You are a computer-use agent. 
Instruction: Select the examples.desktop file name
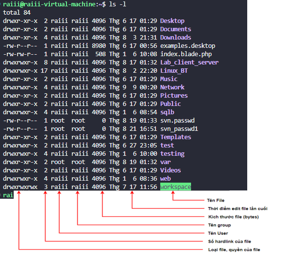188,45
